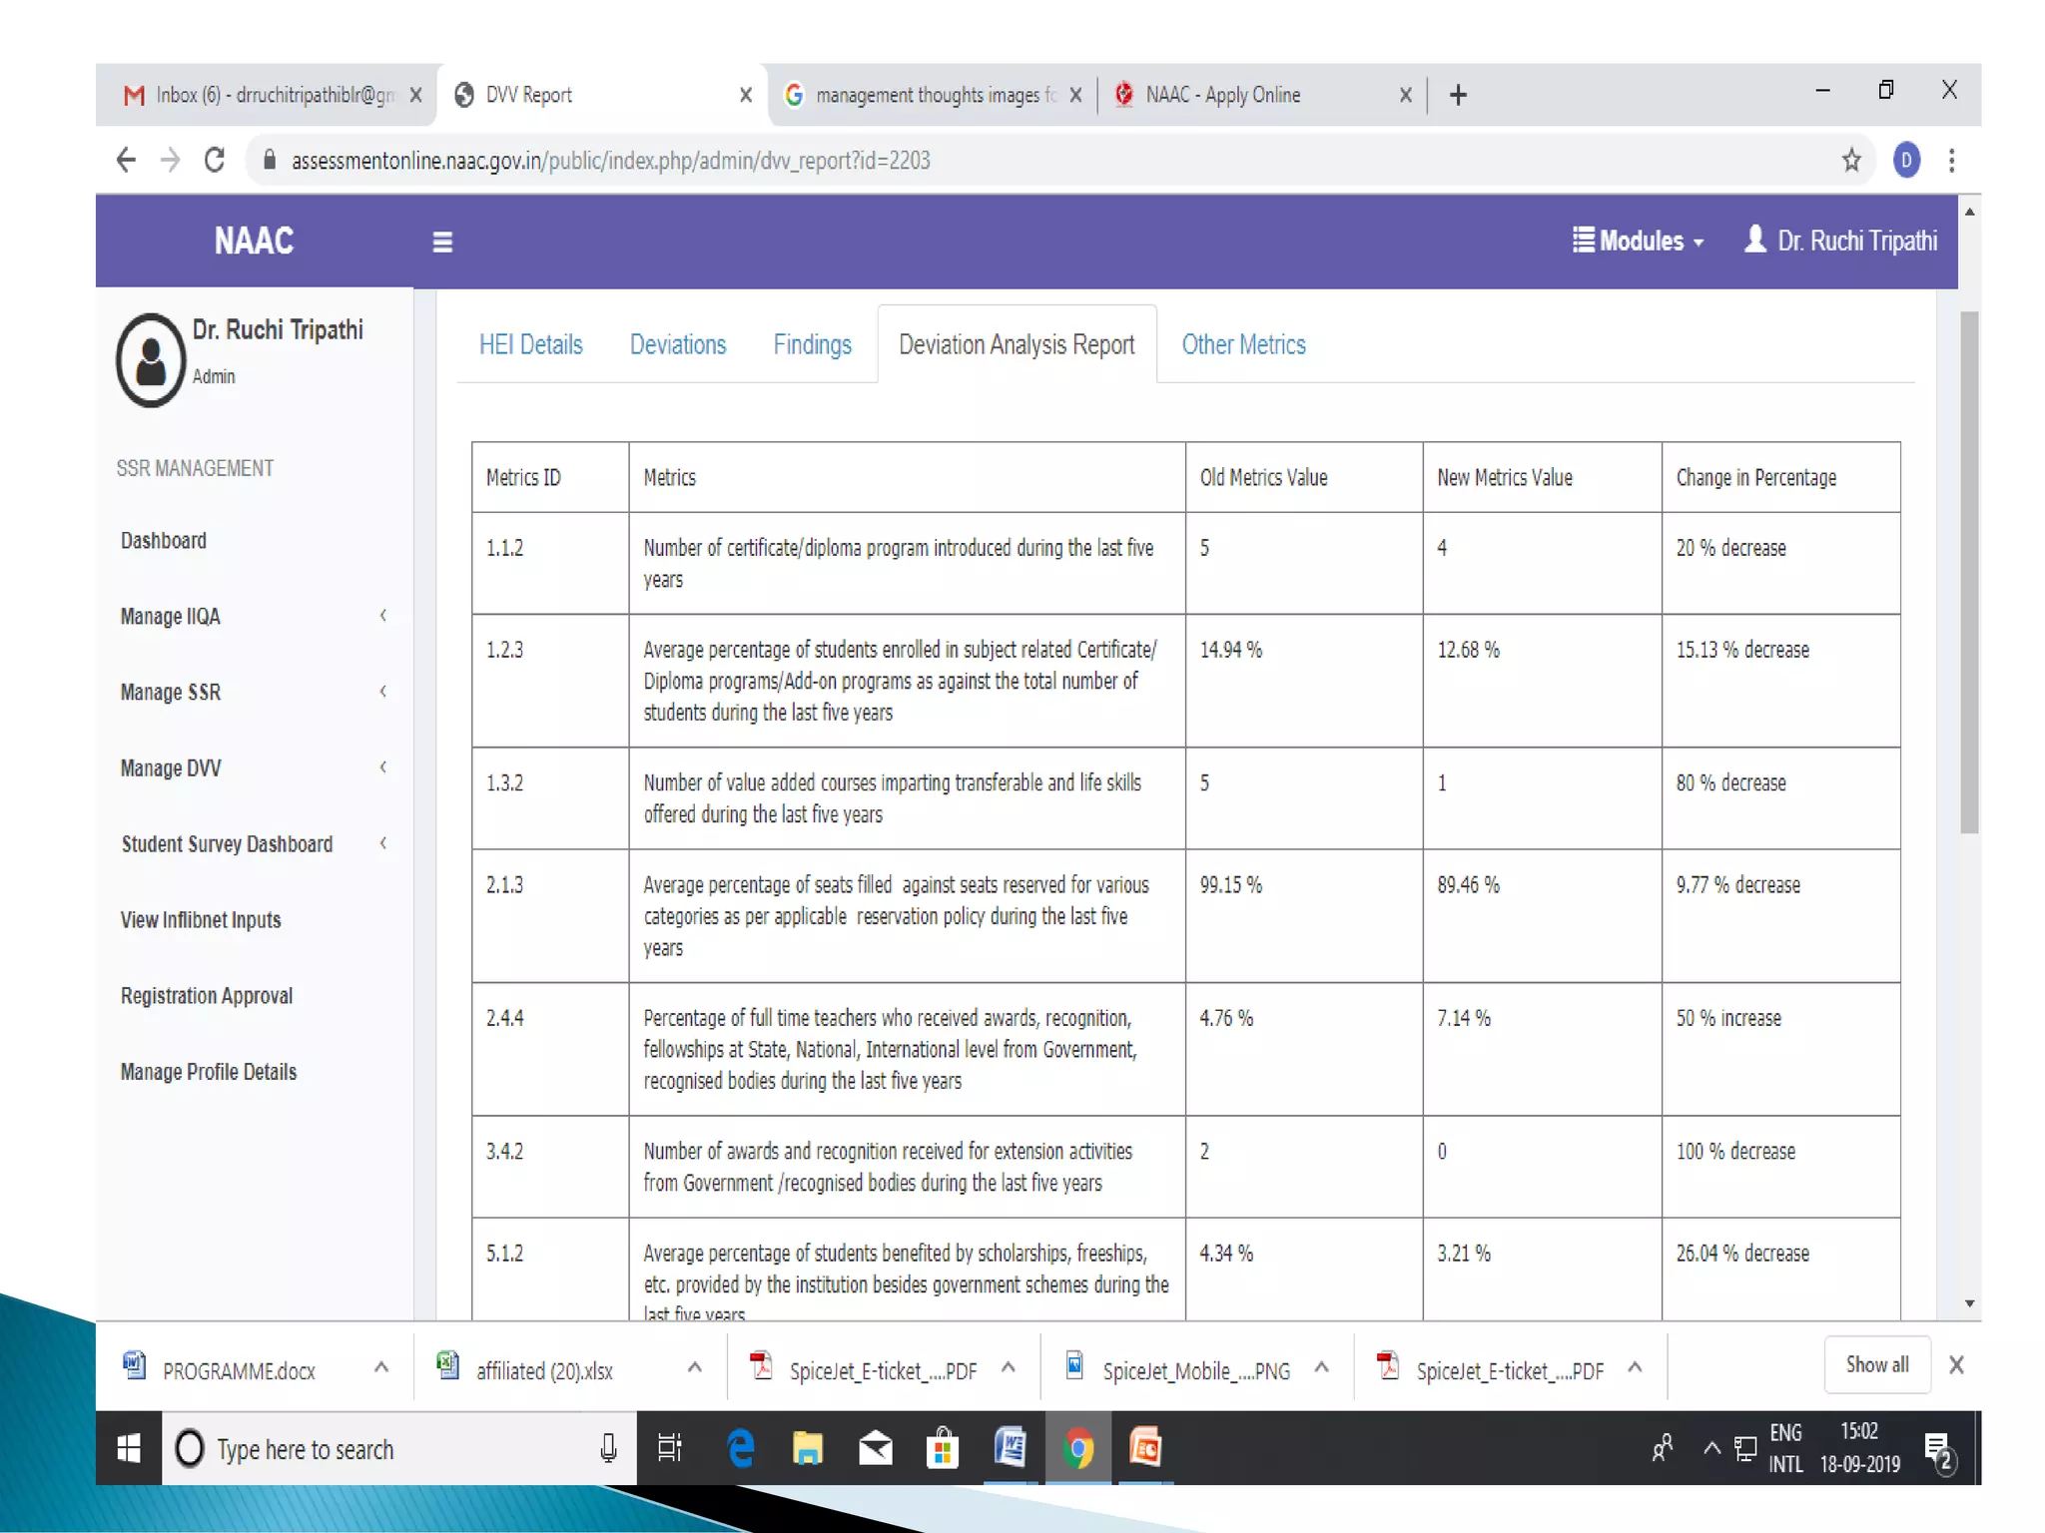Bookmark page with the star icon
Screen dimensions: 2045x1533
point(1850,160)
